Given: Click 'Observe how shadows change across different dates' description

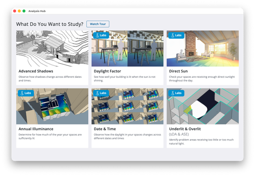Looking at the screenshot, I should (50, 79).
